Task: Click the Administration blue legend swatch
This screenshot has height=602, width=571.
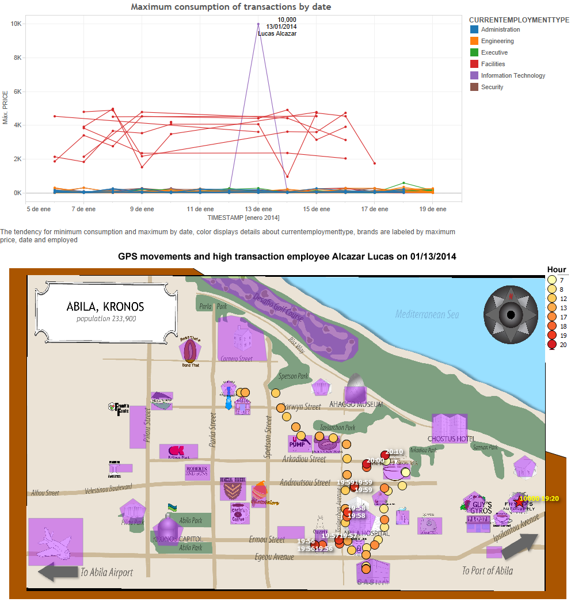Action: click(474, 29)
